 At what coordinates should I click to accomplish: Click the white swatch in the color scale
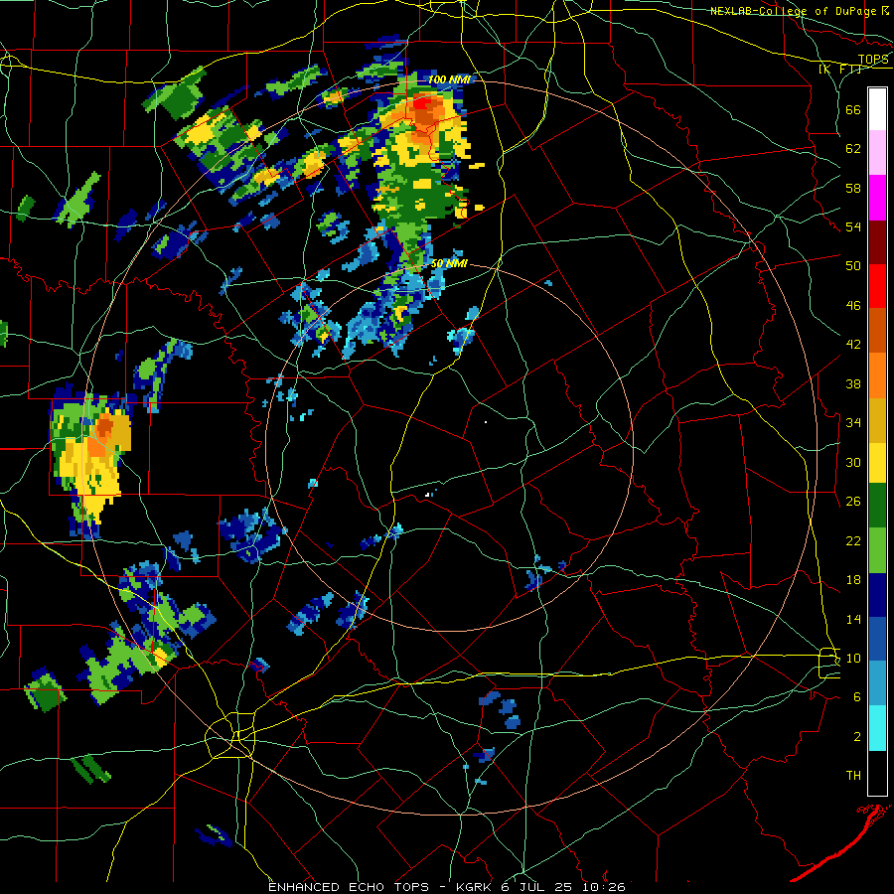coord(877,109)
